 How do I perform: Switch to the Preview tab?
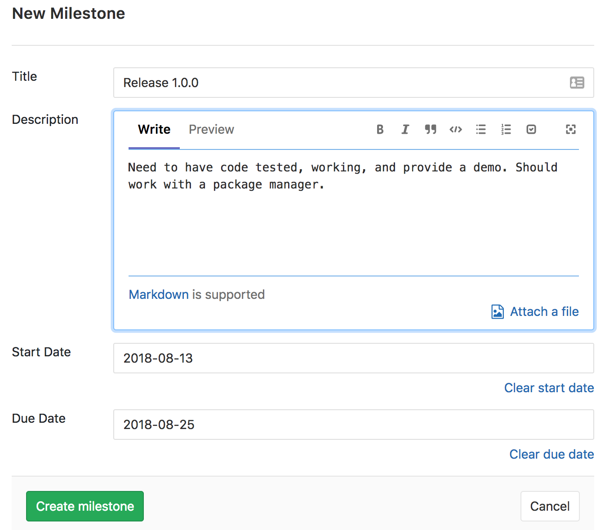coord(211,130)
